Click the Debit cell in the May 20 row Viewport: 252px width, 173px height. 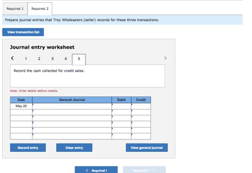(x=121, y=106)
